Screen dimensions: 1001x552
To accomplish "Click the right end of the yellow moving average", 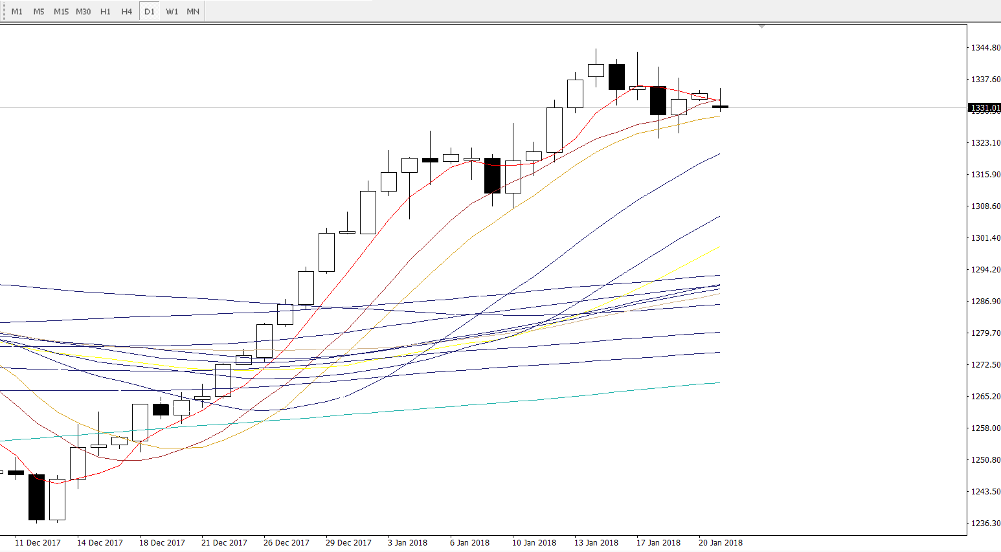I will click(x=718, y=247).
